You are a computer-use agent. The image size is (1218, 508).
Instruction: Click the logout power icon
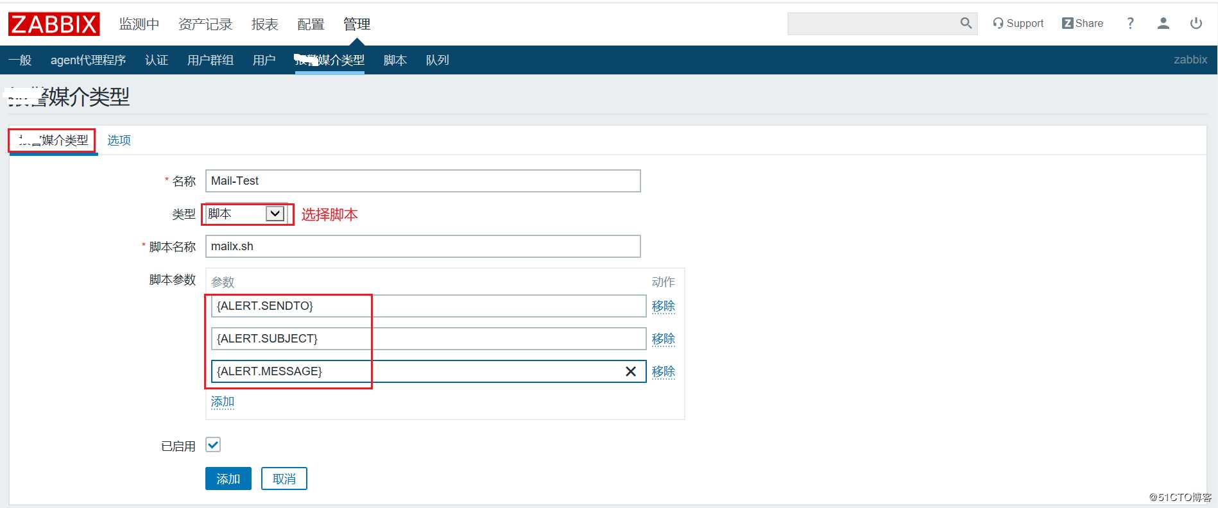coord(1196,23)
